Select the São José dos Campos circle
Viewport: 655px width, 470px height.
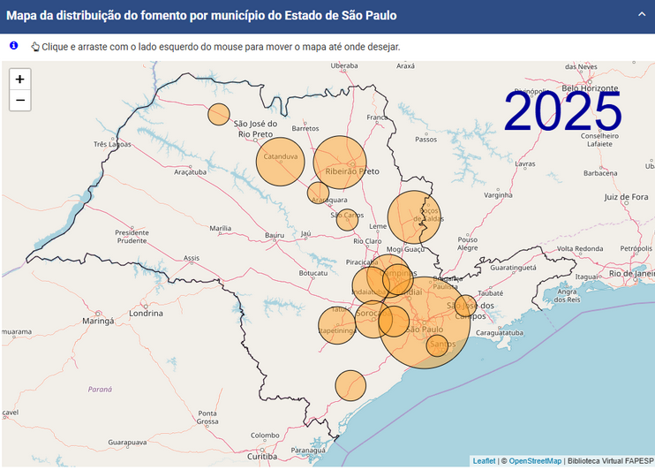coord(465,307)
